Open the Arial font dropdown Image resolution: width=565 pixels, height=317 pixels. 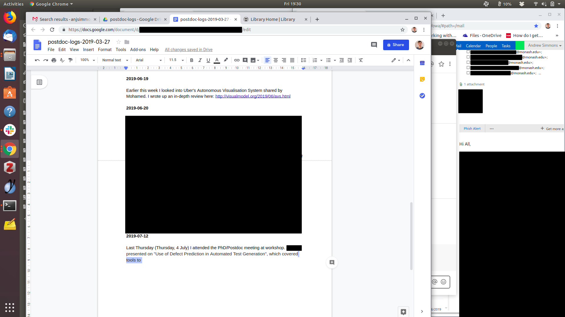coord(149,60)
